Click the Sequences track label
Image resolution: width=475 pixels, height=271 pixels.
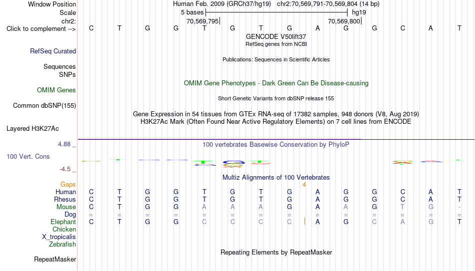pos(59,66)
